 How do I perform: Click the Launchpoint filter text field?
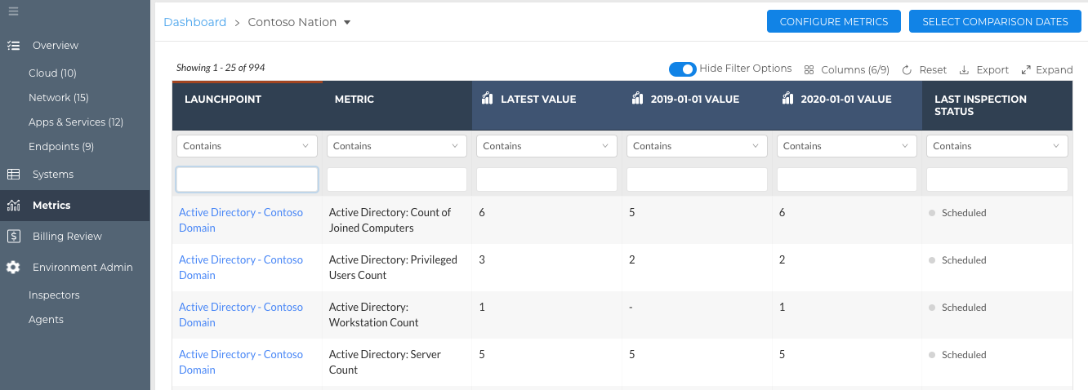247,179
